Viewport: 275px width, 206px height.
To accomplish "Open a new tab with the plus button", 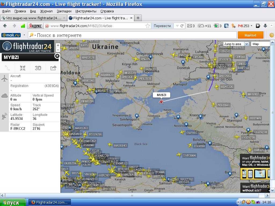I will tap(138, 18).
